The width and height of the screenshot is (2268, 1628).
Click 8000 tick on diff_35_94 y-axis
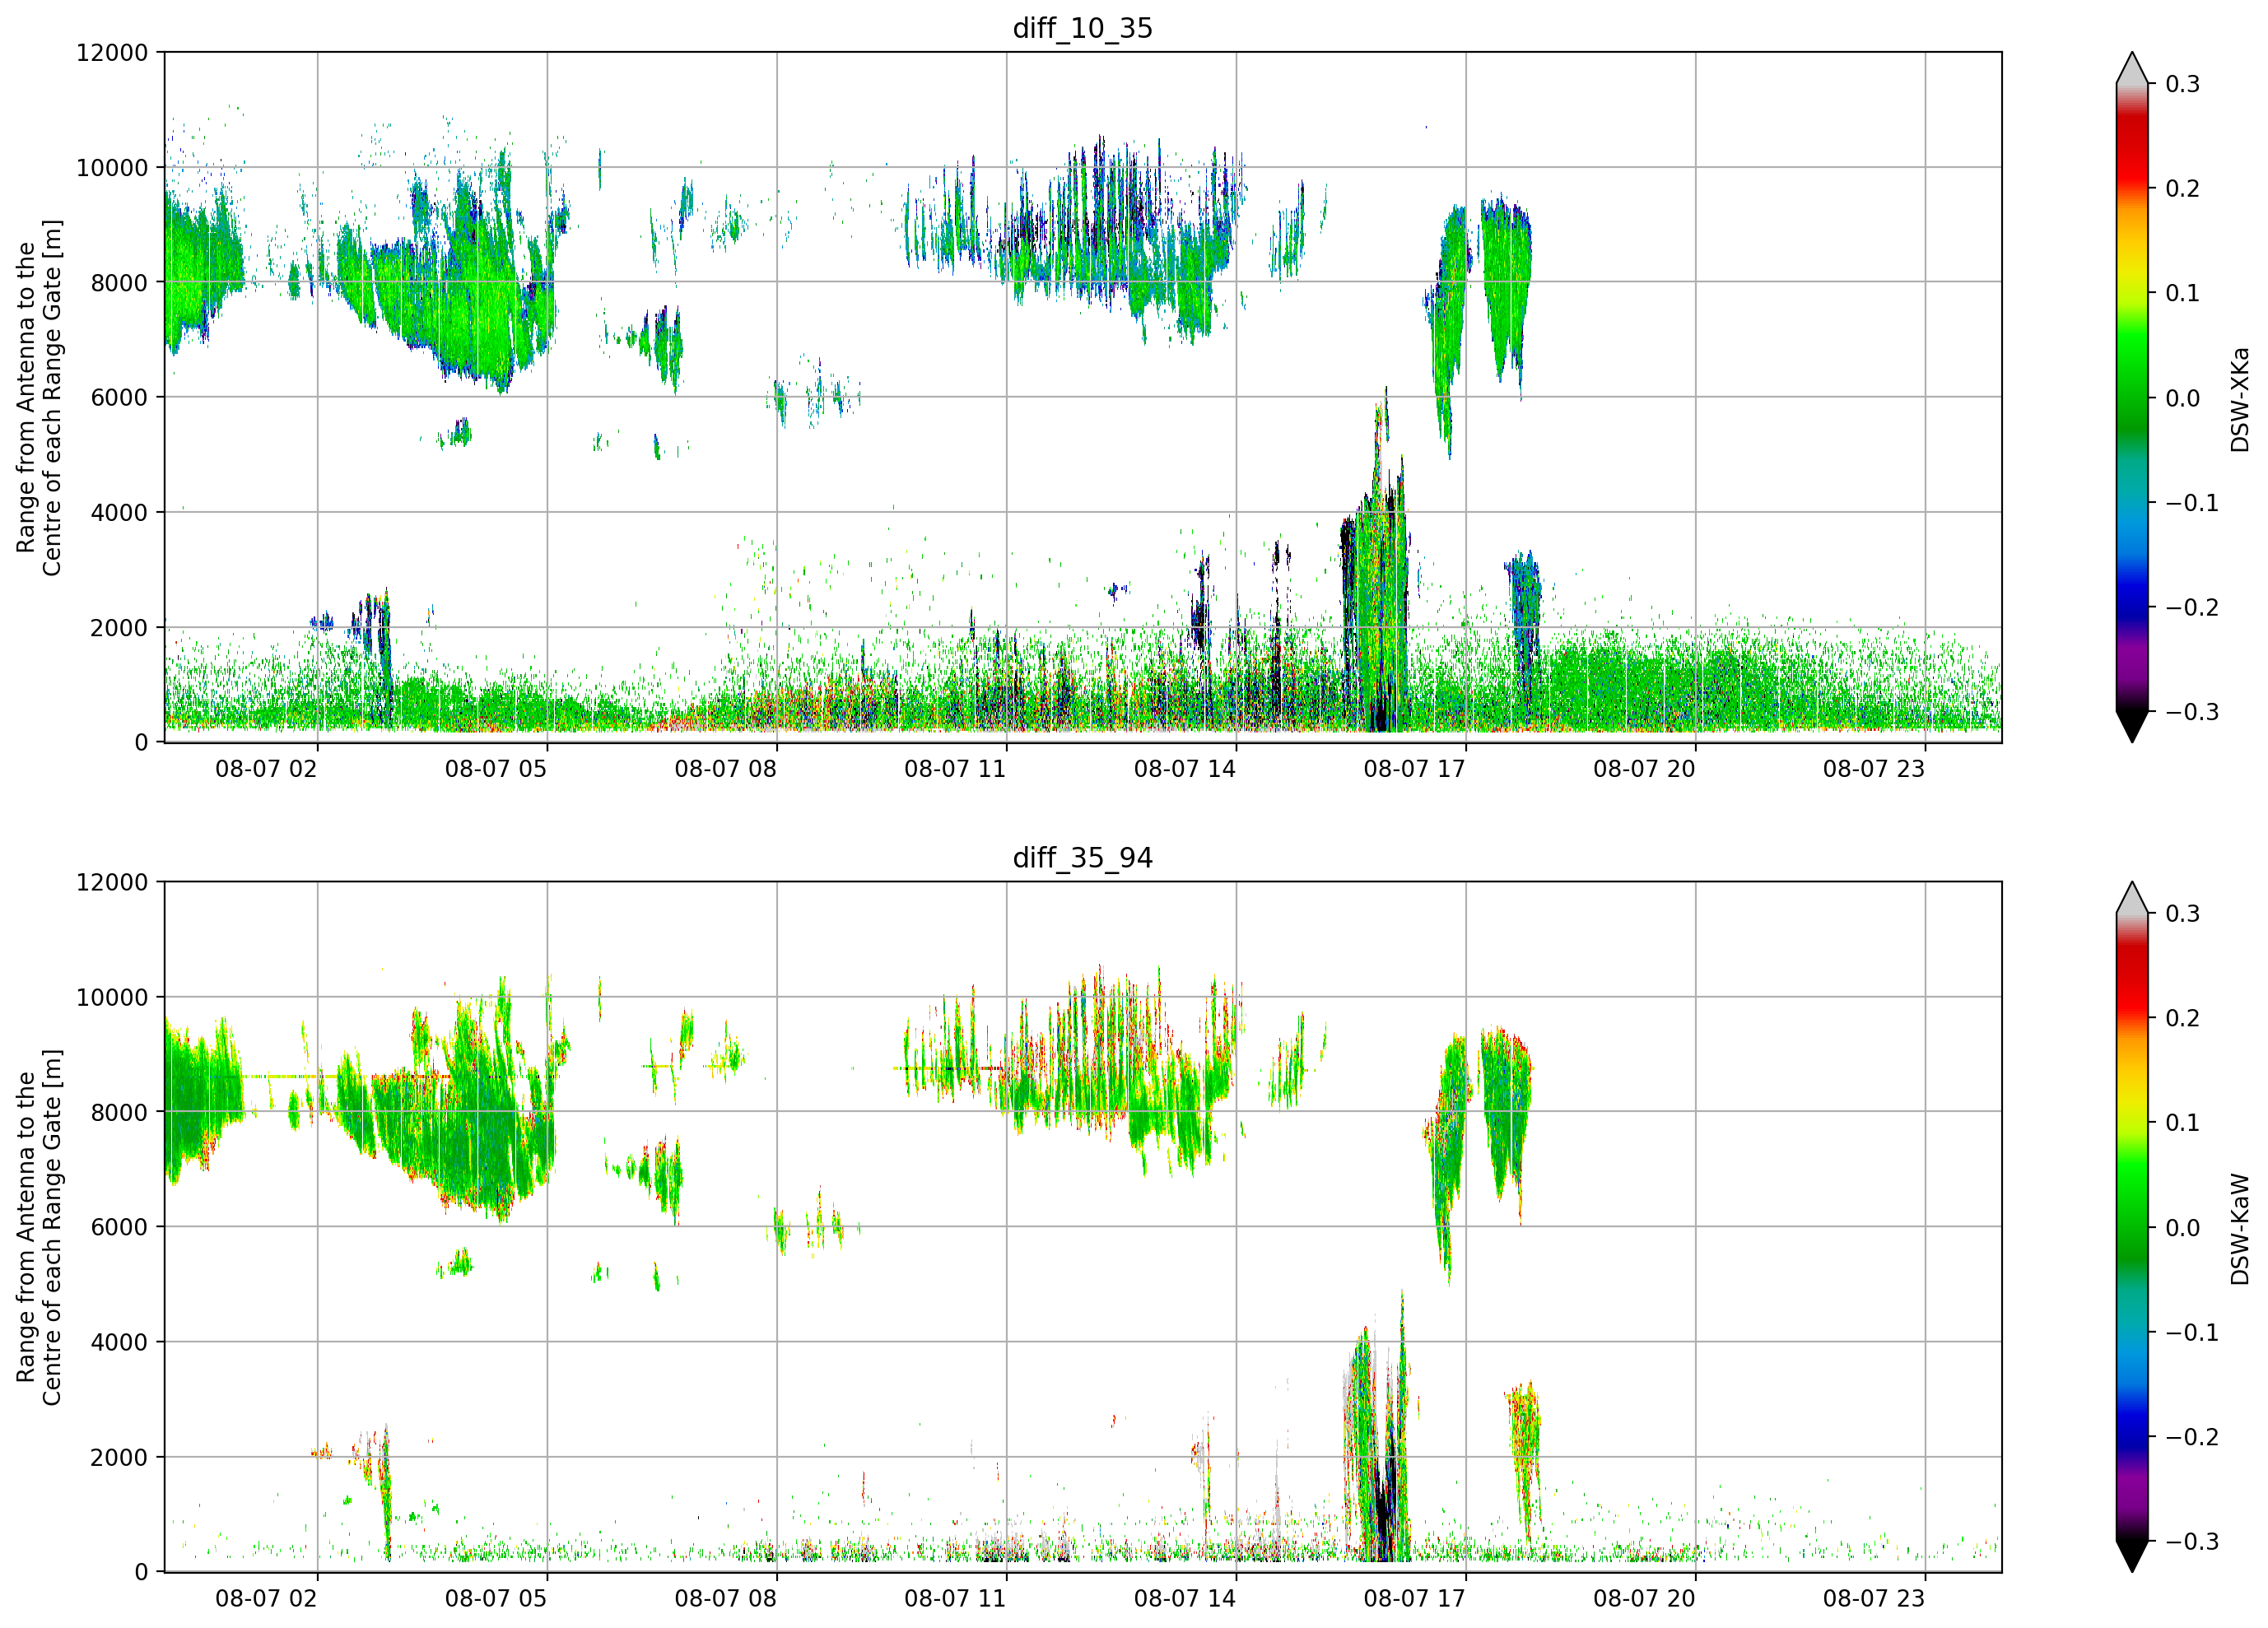119,1113
